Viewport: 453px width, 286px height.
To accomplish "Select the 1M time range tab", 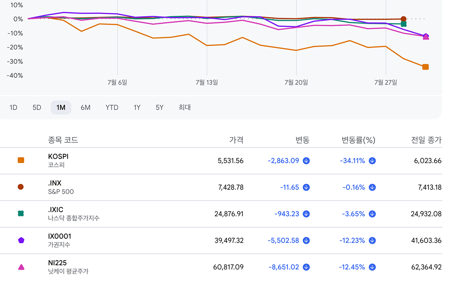I will [61, 108].
